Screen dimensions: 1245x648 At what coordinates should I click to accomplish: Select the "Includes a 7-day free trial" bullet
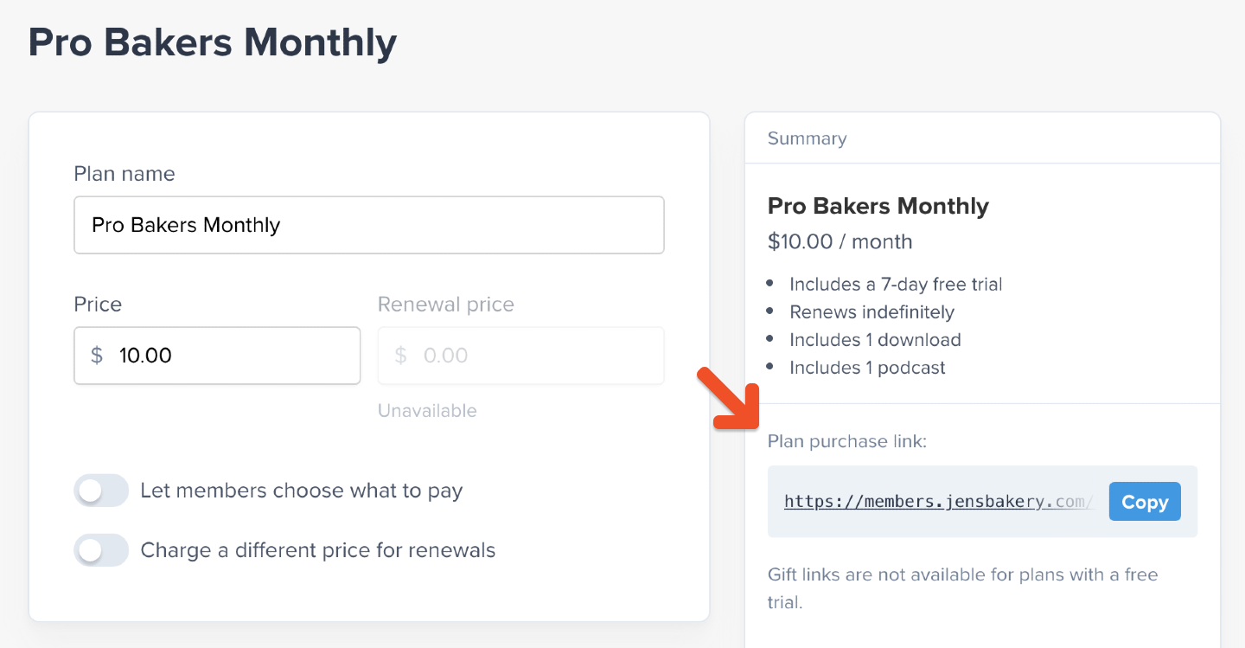point(896,284)
